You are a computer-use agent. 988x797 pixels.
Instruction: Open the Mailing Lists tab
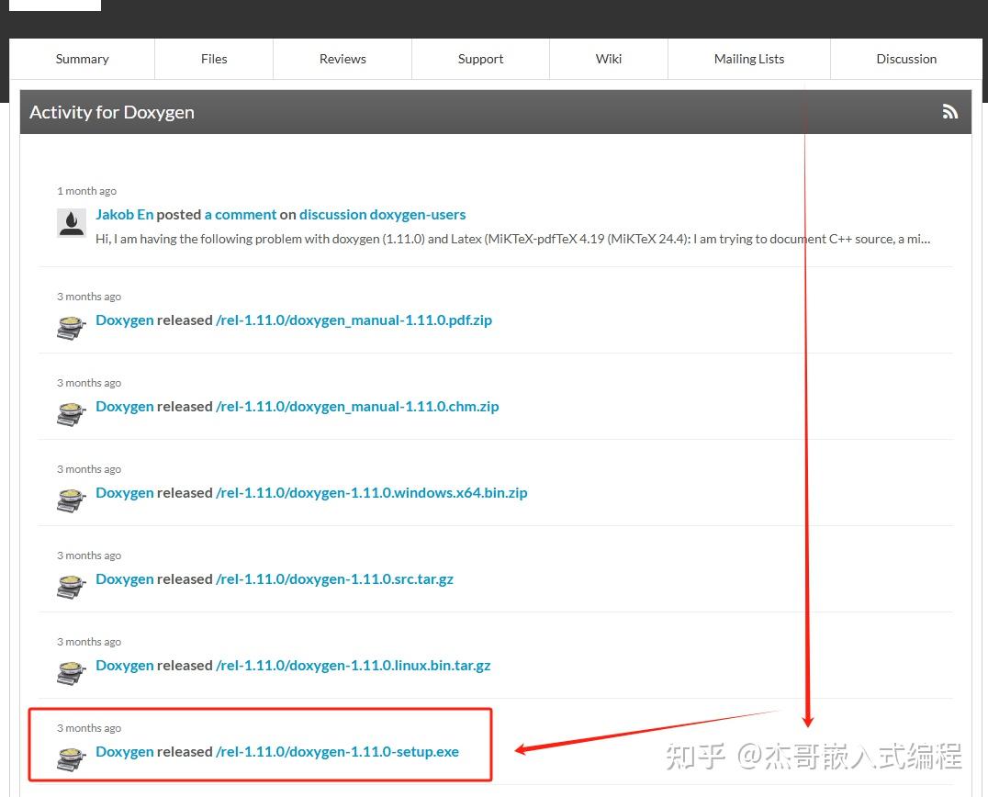[x=748, y=58]
